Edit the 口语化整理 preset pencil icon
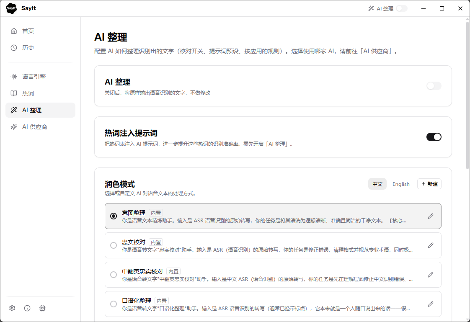The image size is (470, 322). coord(431,304)
